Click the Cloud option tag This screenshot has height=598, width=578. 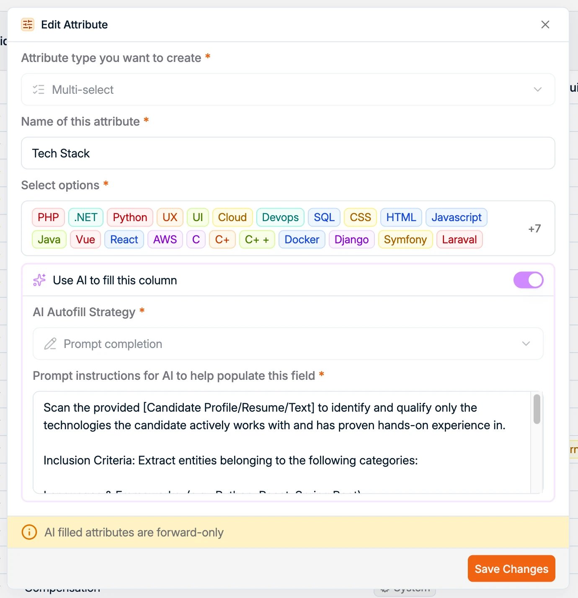click(232, 217)
